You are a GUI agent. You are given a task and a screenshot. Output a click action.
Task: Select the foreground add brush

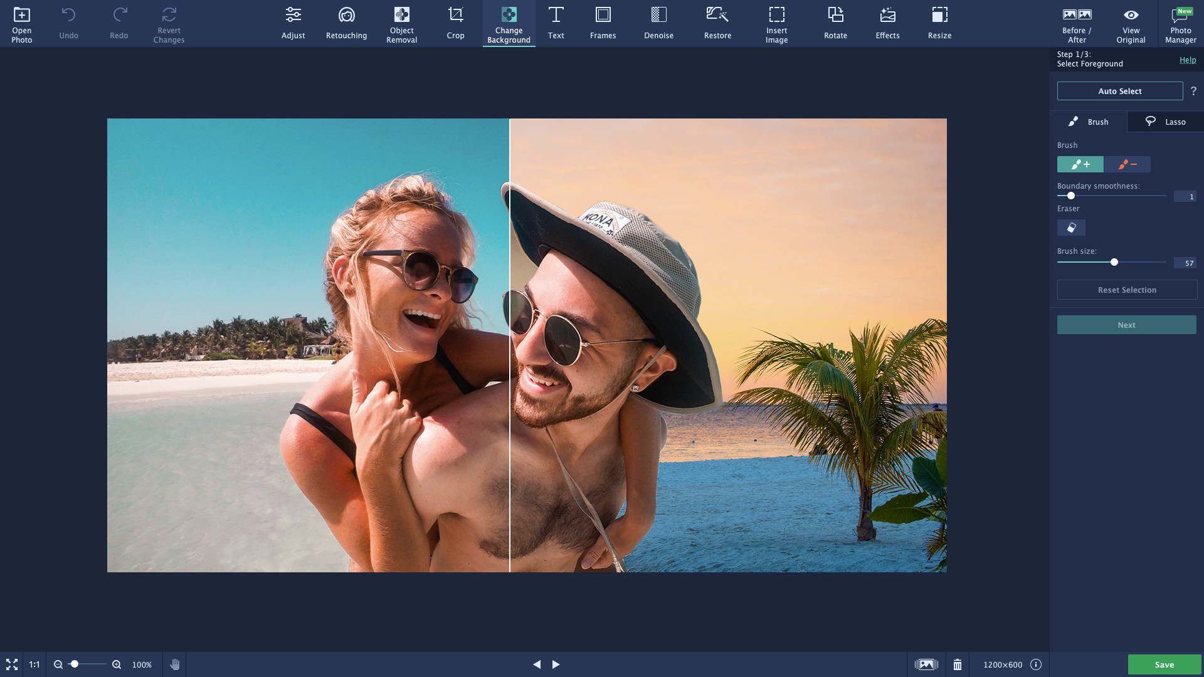[1080, 164]
